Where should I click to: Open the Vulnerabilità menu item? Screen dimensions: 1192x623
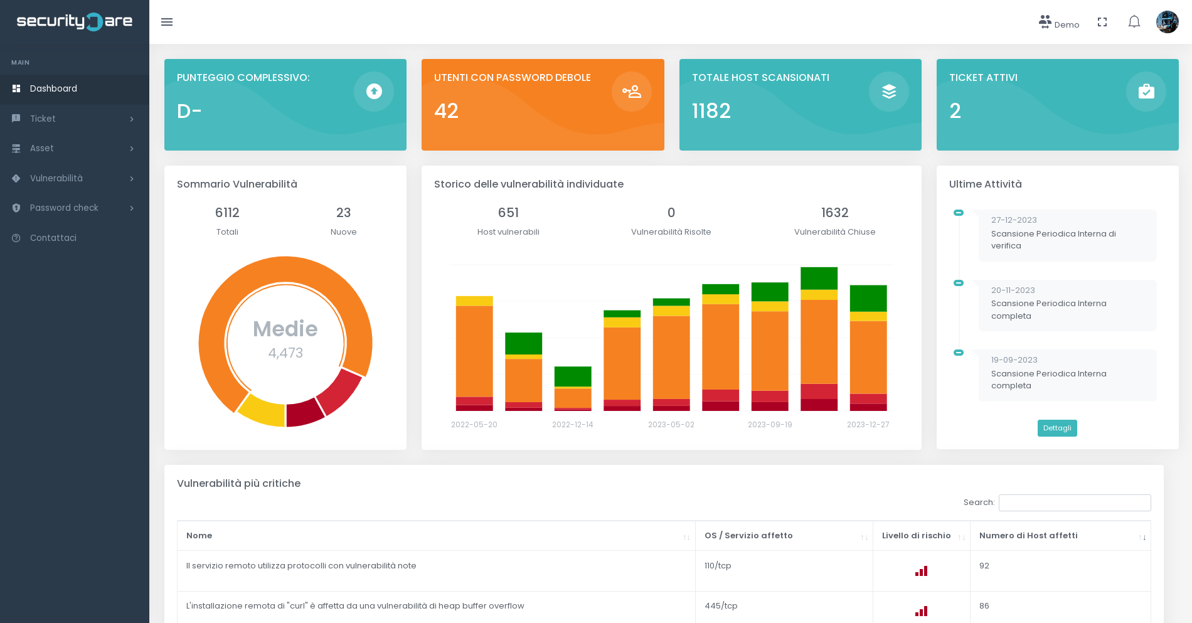(75, 178)
